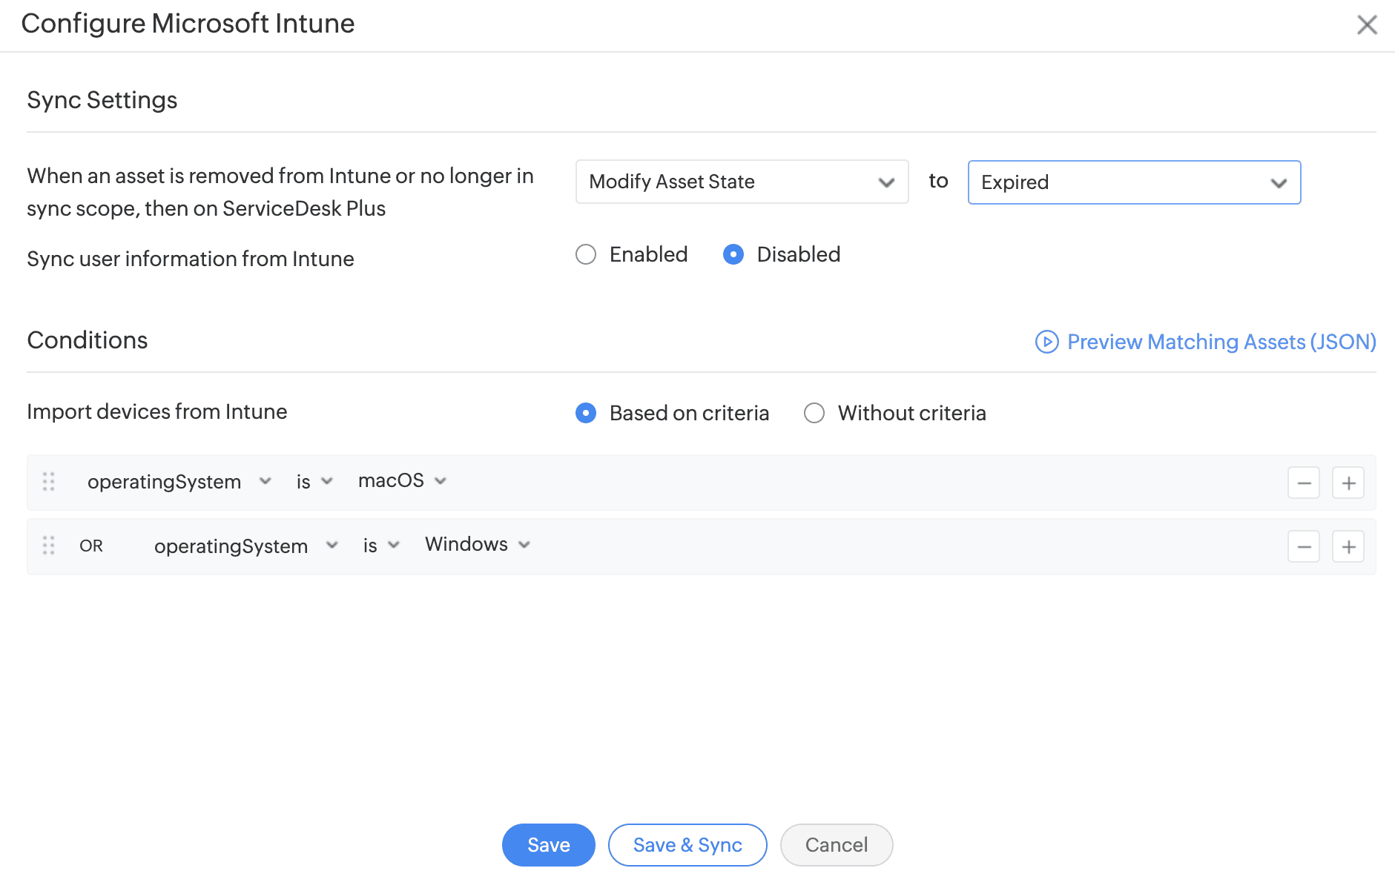The image size is (1395, 891).
Task: Close the Configure Microsoft Intune dialog
Action: (x=1367, y=24)
